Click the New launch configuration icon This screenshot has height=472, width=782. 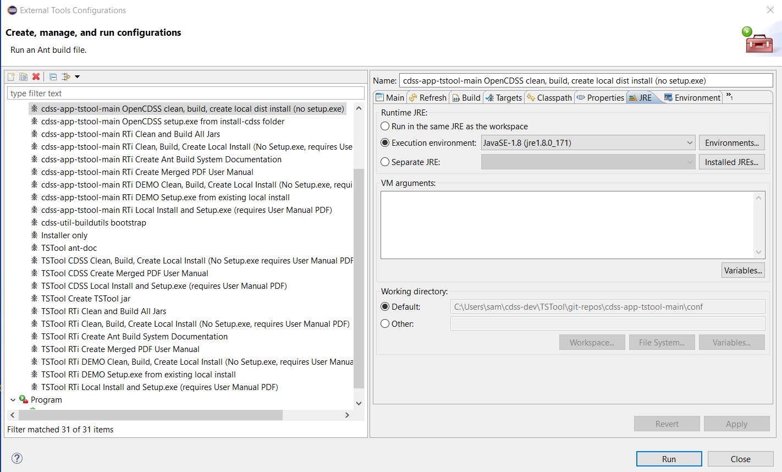pyautogui.click(x=11, y=76)
